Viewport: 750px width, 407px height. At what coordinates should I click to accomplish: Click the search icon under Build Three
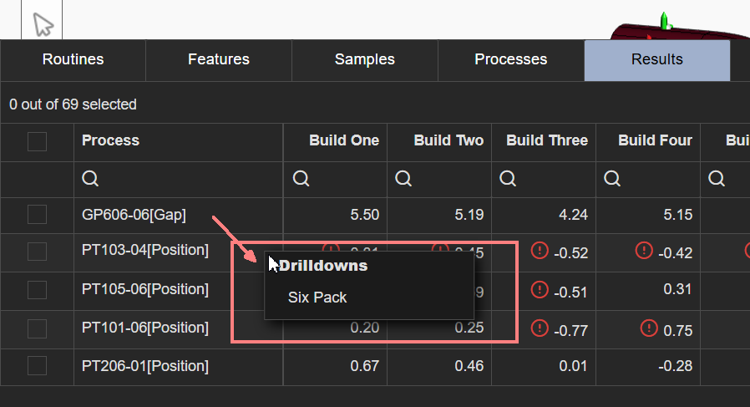pyautogui.click(x=508, y=179)
